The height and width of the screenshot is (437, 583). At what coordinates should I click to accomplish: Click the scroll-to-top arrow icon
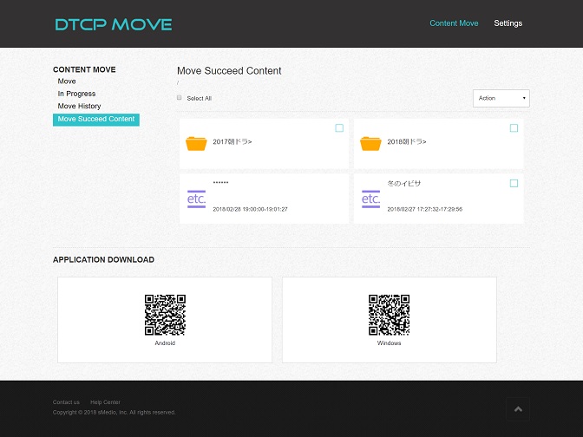[x=518, y=409]
